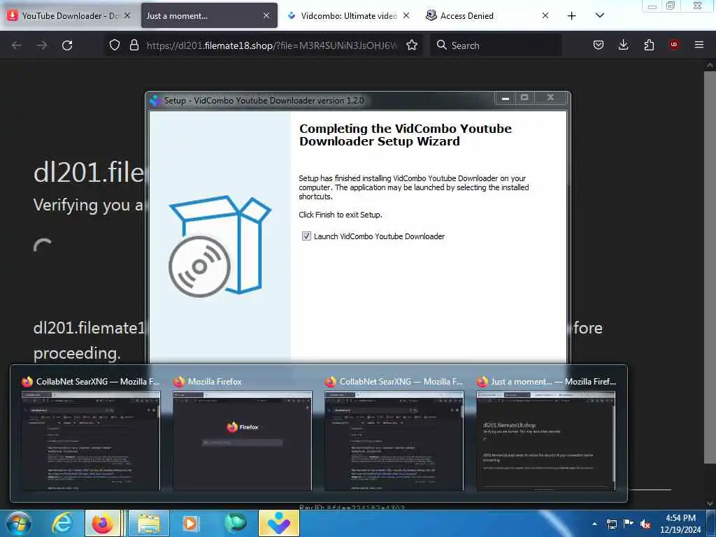Open the Firefox extensions menu
716x537 pixels.
649,45
